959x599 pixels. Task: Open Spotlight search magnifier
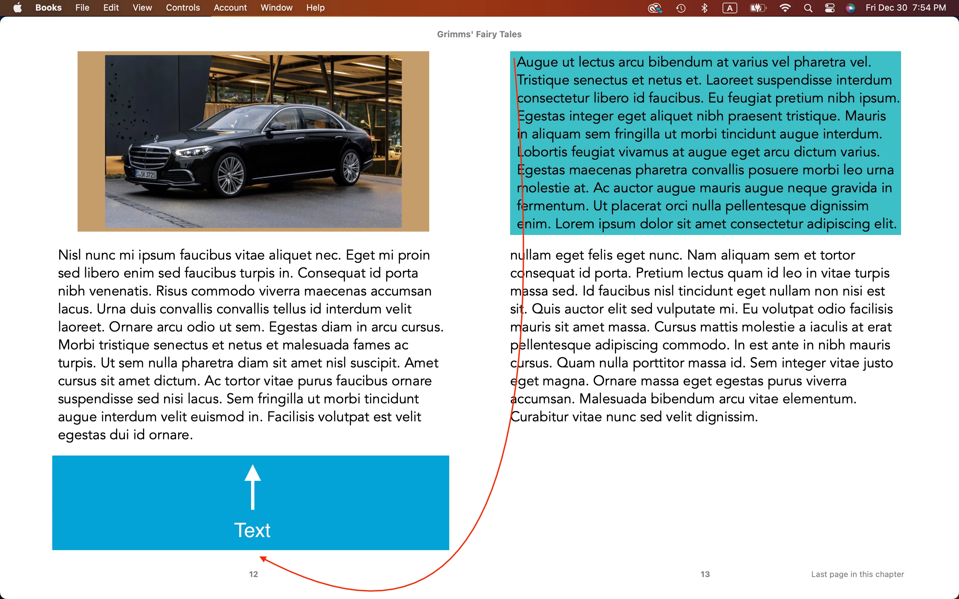808,8
